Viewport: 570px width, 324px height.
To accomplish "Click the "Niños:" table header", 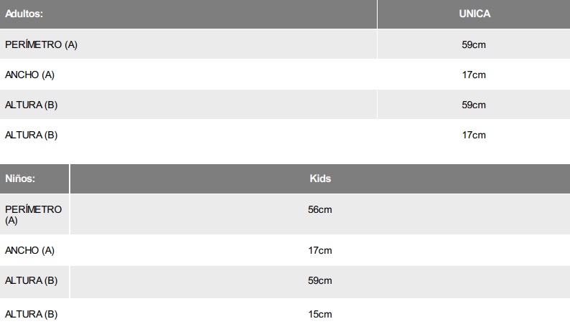I will click(x=20, y=178).
